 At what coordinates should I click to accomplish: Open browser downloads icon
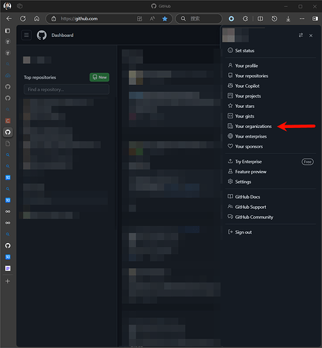click(x=288, y=19)
